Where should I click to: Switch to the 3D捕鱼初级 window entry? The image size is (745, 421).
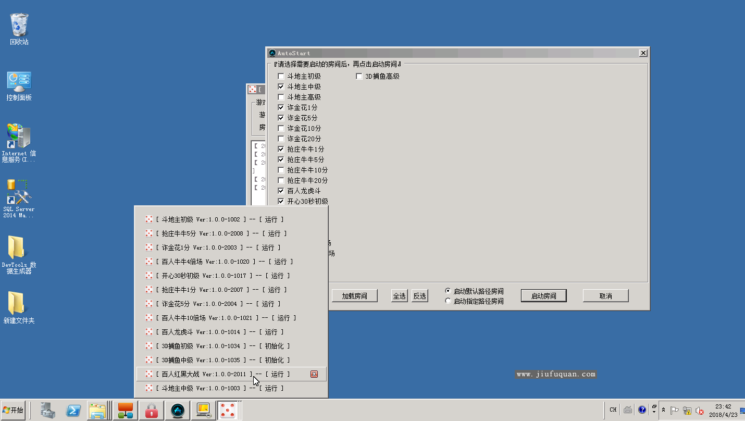[x=219, y=346]
